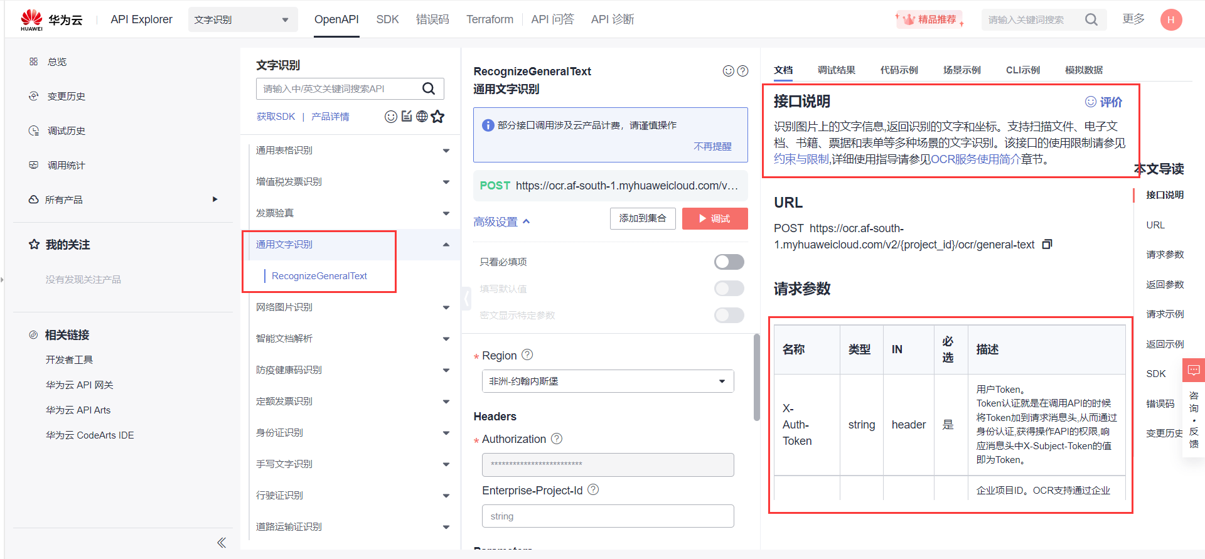The image size is (1205, 559).
Task: Open the SDK tab in top navigation
Action: point(387,19)
